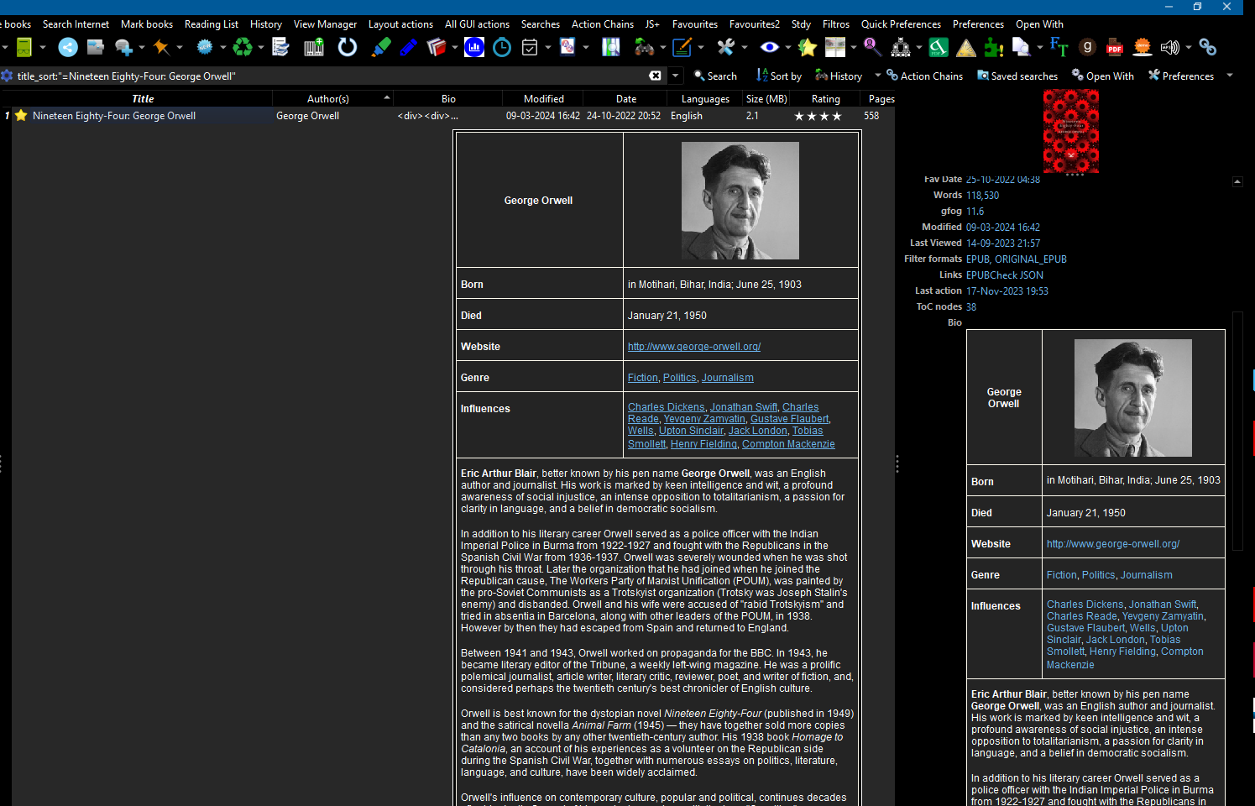Open the Quick Preferences menu
This screenshot has height=806, width=1255.
point(901,24)
